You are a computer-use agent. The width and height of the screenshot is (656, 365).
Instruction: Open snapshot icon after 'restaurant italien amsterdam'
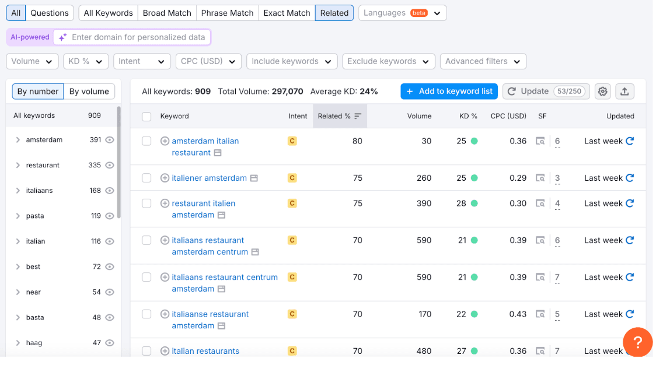(x=221, y=215)
